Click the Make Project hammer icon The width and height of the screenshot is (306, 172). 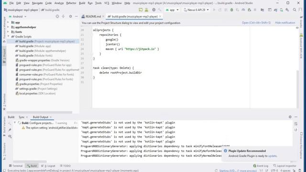pos(160,10)
